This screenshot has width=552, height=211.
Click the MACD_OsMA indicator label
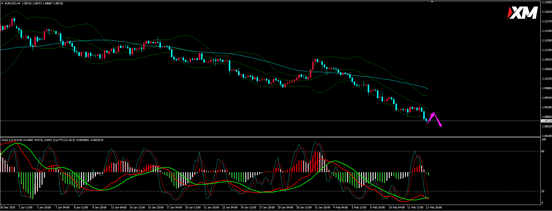tap(43, 140)
